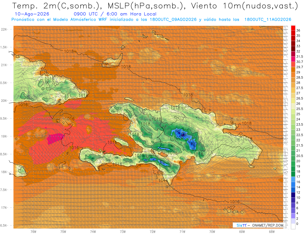This screenshot has width=305, height=235.
Task: Click the '71W' longitude axis label
Action: click(x=182, y=231)
